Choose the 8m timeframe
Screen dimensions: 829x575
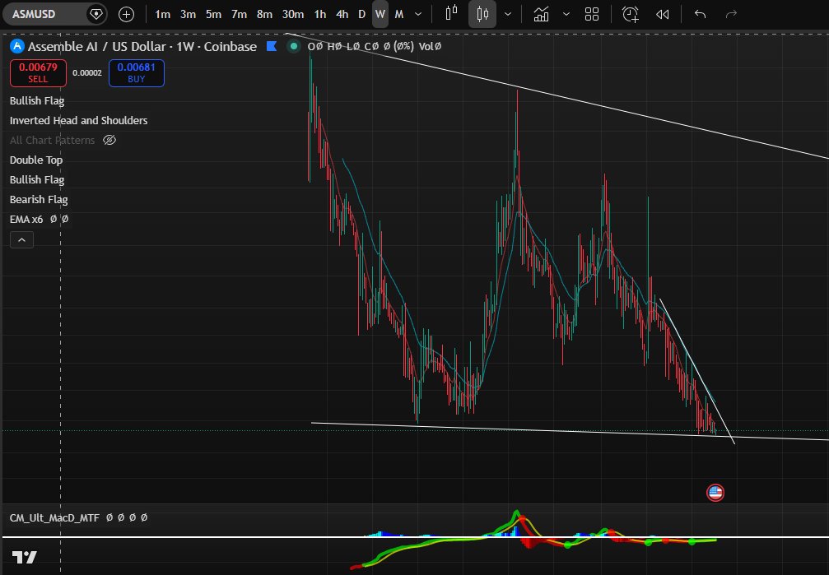click(264, 14)
